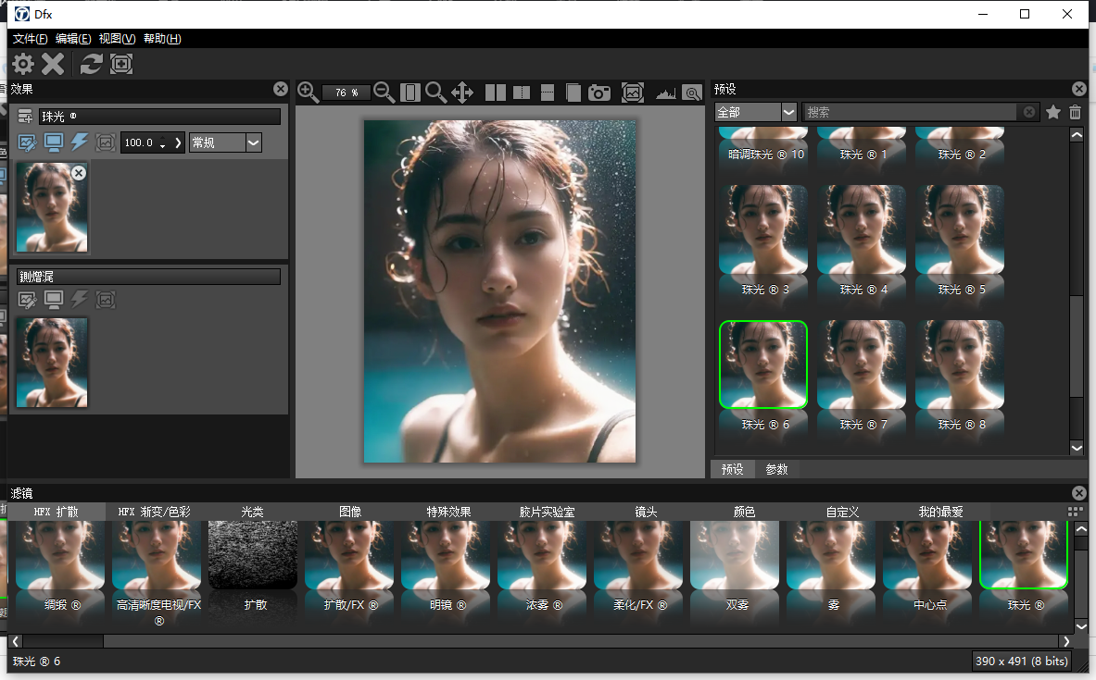This screenshot has height=680, width=1096.
Task: Select the 胶片实验室 filter tab
Action: click(x=548, y=512)
